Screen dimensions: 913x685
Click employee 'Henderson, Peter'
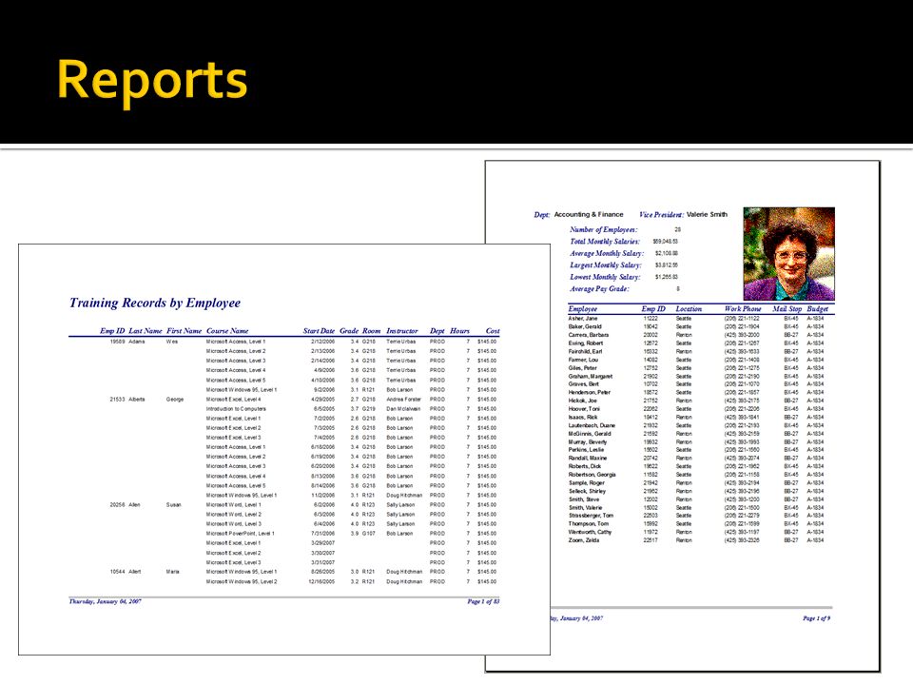(590, 393)
